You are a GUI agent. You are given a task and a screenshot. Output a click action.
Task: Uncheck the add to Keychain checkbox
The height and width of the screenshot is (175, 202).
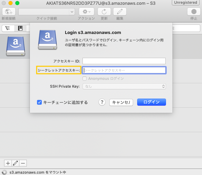coord(39,102)
